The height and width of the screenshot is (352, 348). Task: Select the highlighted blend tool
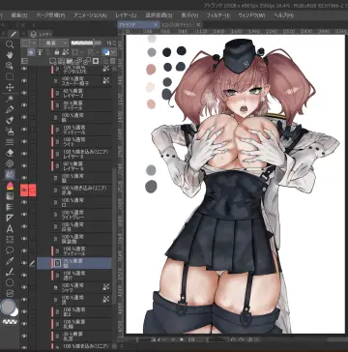pyautogui.click(x=10, y=174)
